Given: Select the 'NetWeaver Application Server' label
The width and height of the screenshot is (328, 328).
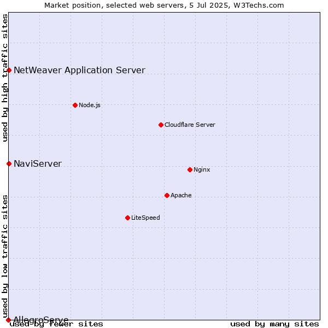Looking at the screenshot, I should tap(79, 71).
